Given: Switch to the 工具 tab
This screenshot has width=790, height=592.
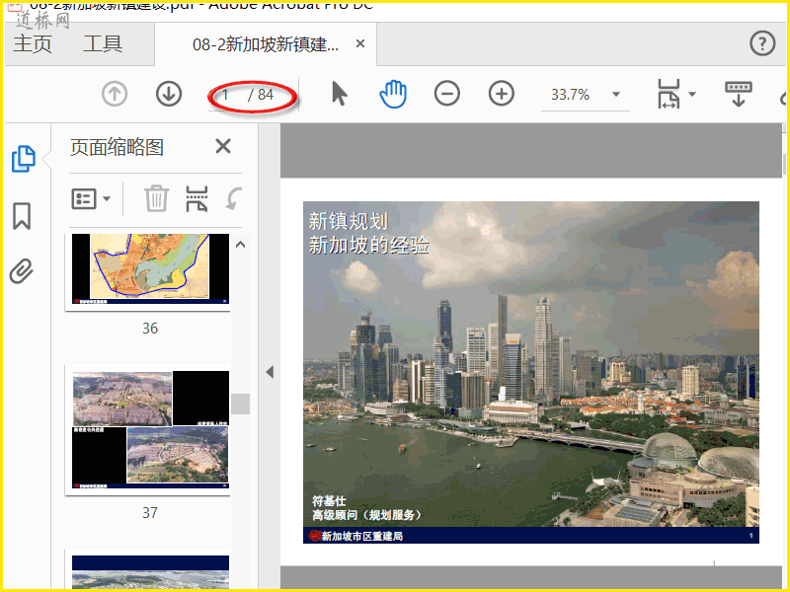Looking at the screenshot, I should point(103,43).
